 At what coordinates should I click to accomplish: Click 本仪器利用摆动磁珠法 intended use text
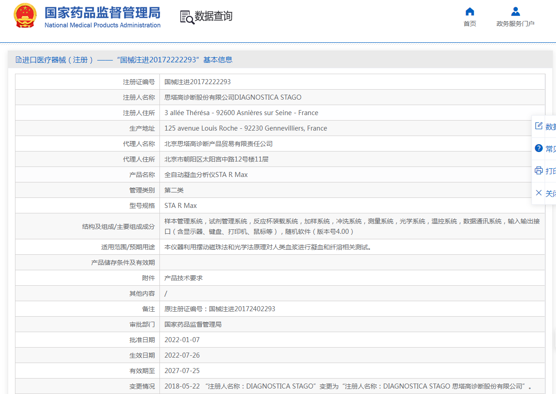pyautogui.click(x=268, y=247)
